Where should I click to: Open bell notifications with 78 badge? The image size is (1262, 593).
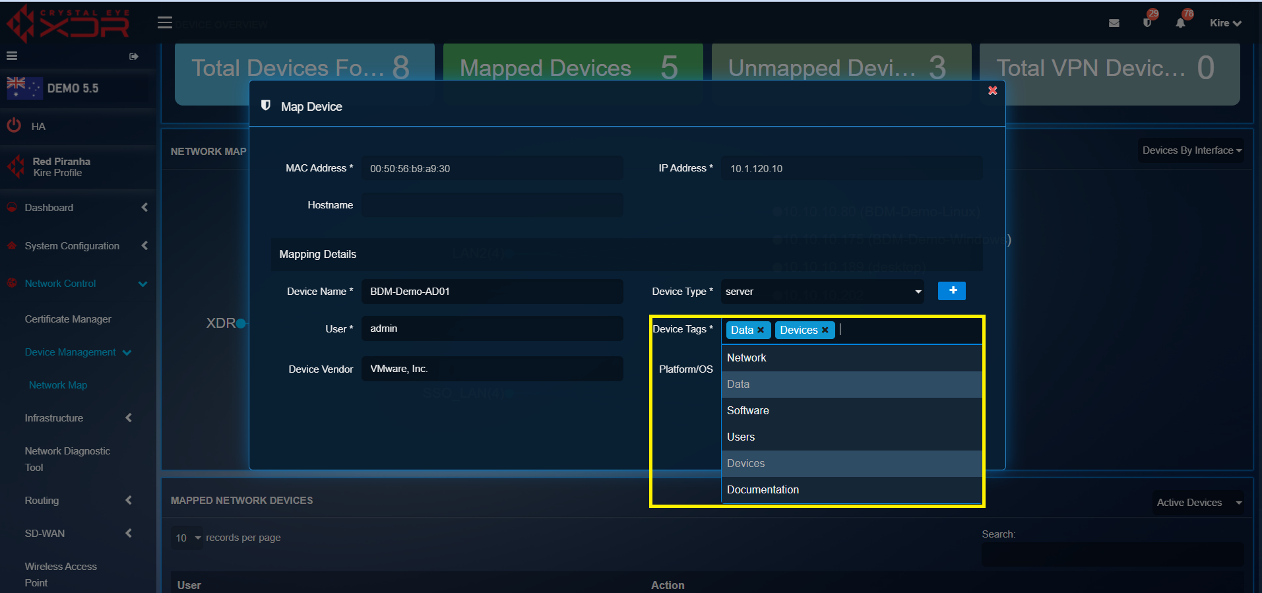[1180, 22]
